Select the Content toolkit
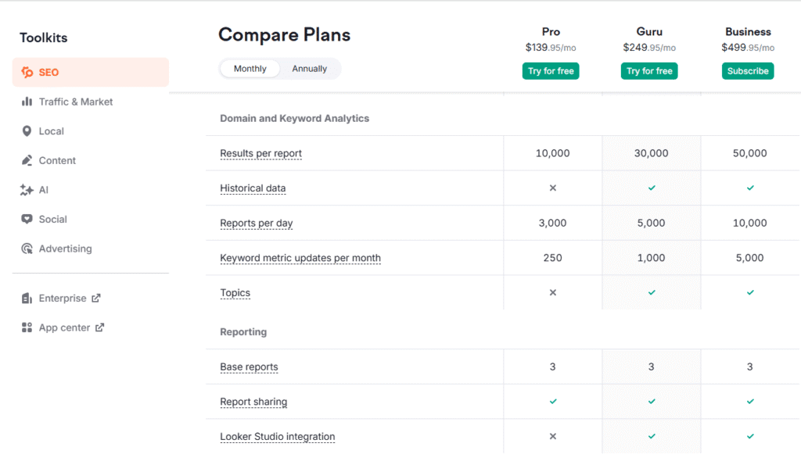 [x=91, y=160]
